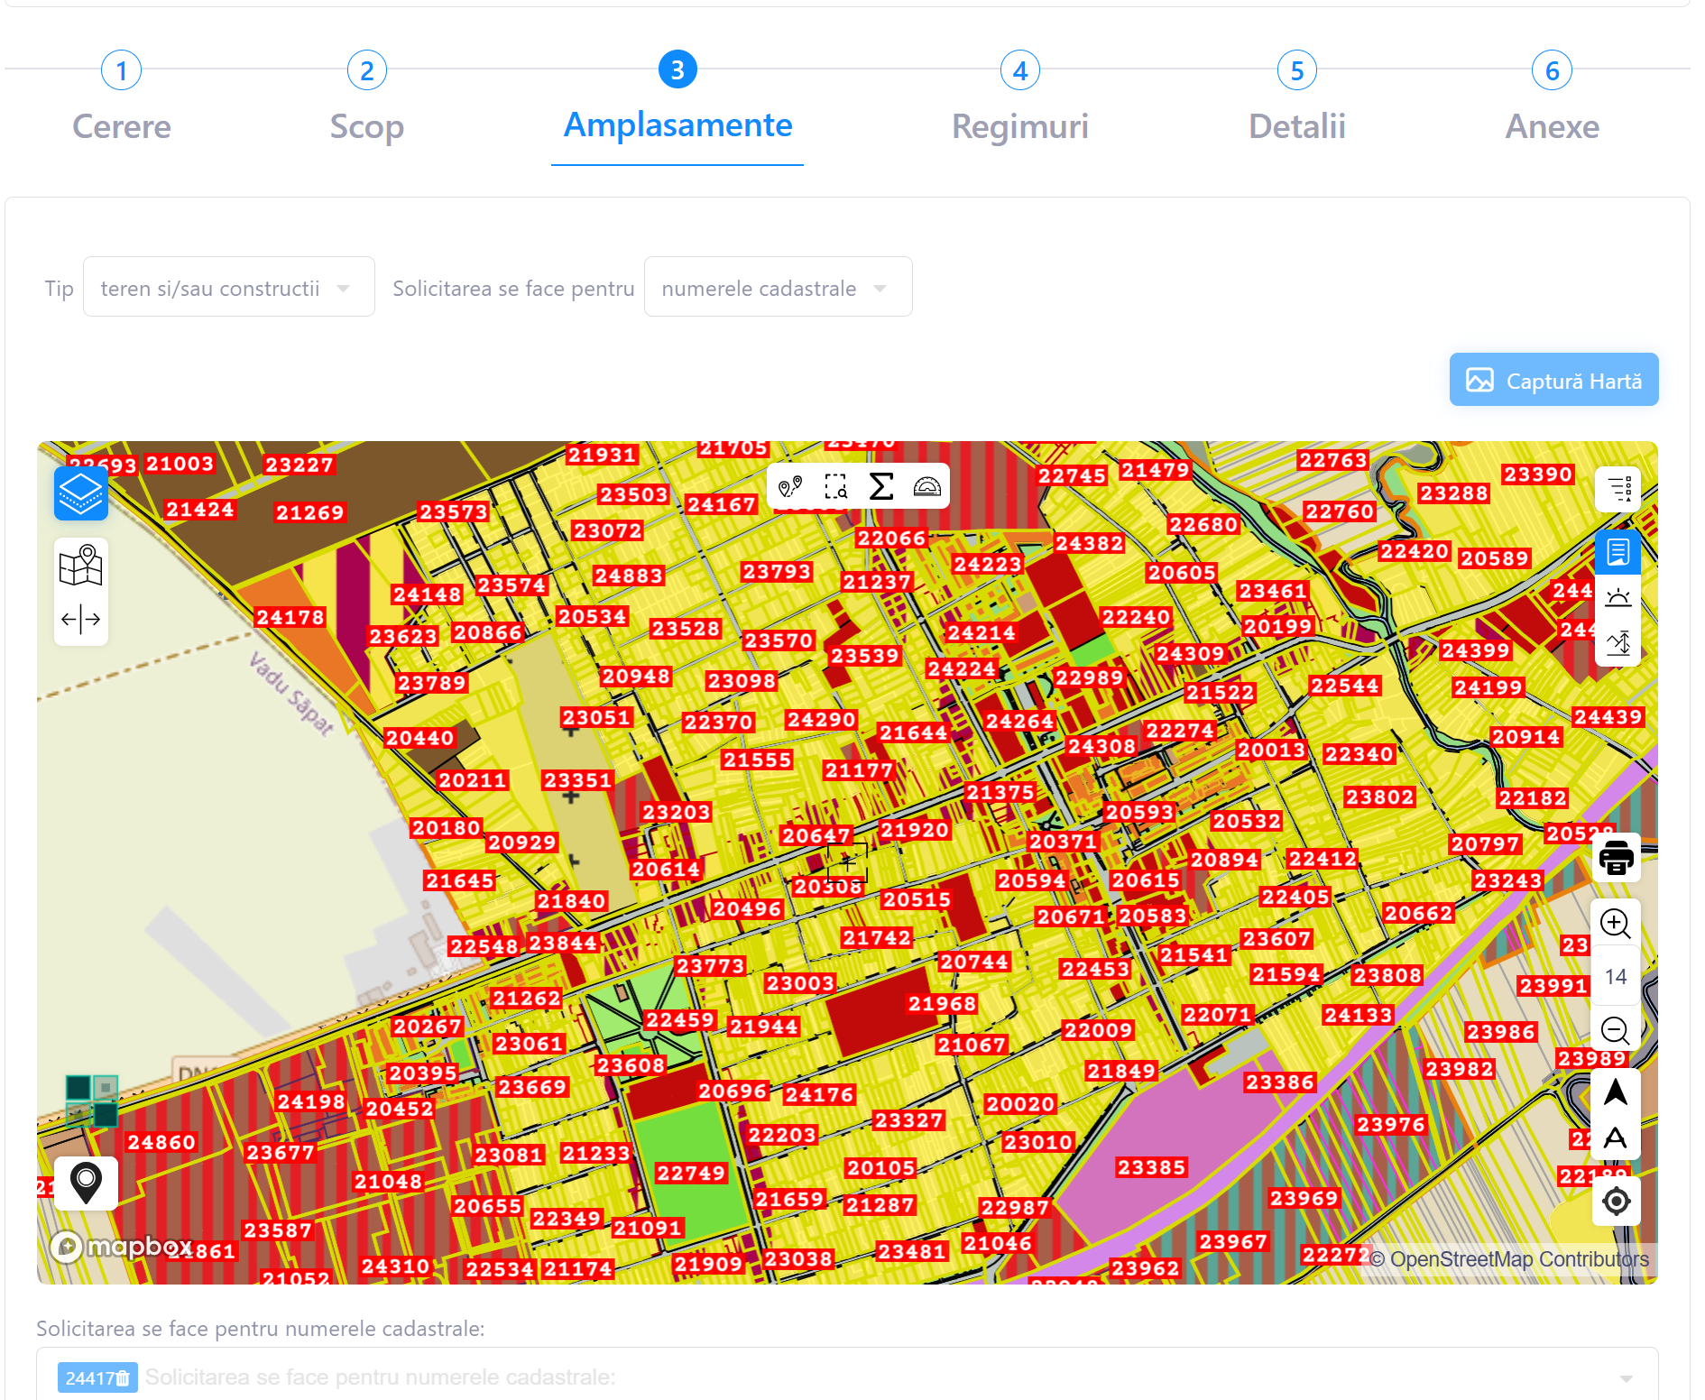The height and width of the screenshot is (1400, 1705).
Task: Select the protractor angle measurement tool
Action: (927, 487)
